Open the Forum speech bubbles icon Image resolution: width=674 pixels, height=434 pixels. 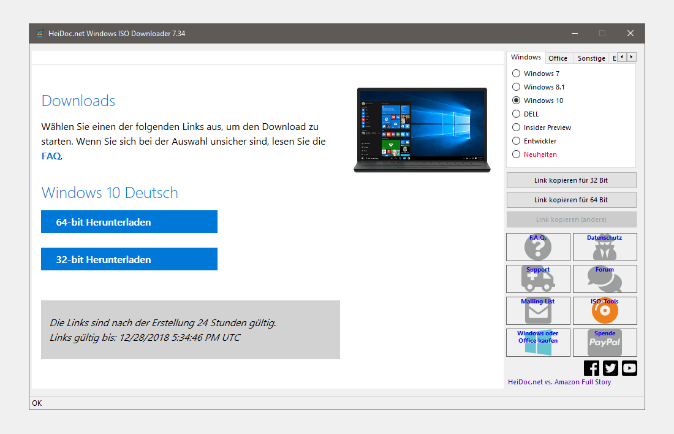coord(605,279)
